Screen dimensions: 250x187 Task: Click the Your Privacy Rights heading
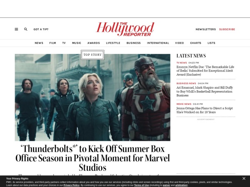point(17,179)
